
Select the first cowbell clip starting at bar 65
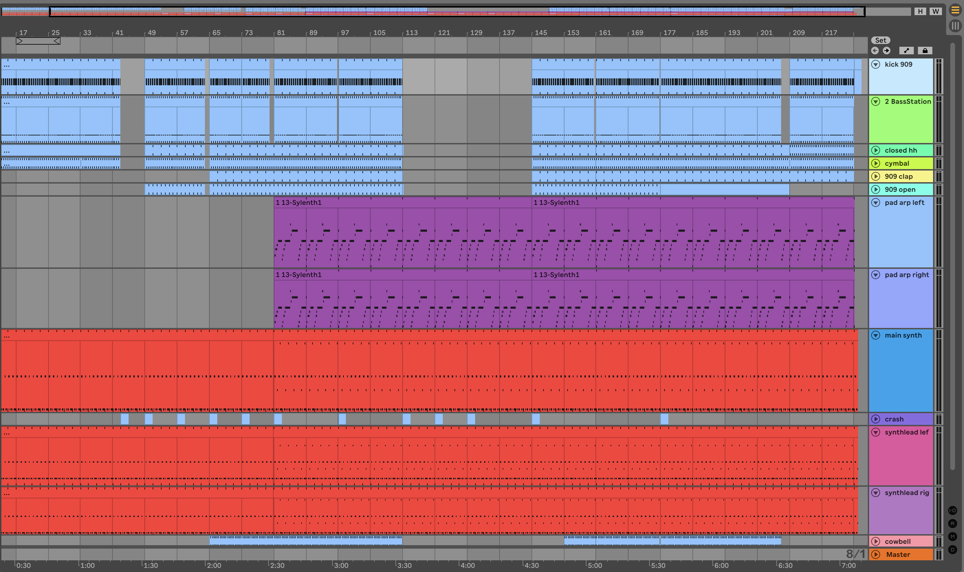tap(306, 540)
